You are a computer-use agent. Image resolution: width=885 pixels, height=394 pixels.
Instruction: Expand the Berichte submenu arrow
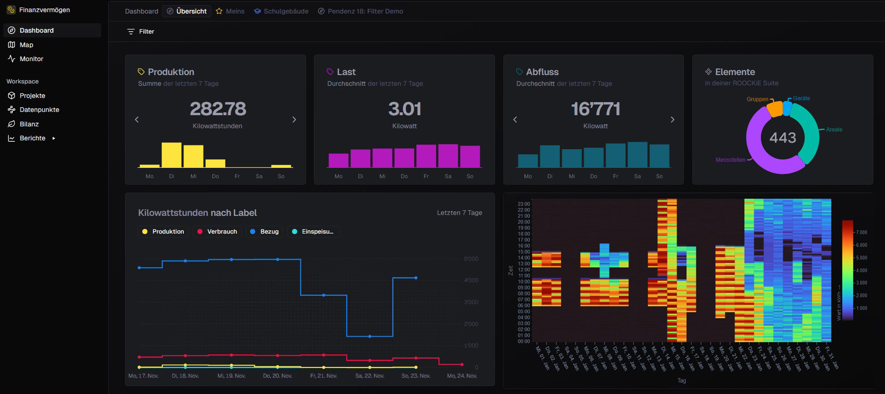(54, 138)
